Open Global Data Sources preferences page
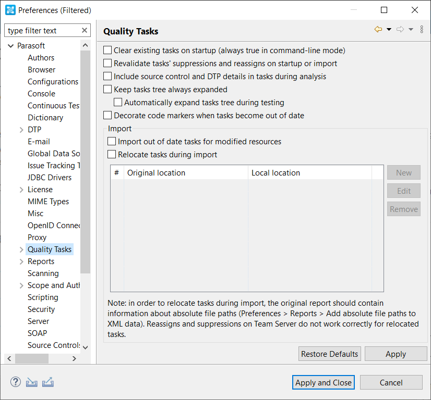The image size is (431, 400). (x=54, y=154)
